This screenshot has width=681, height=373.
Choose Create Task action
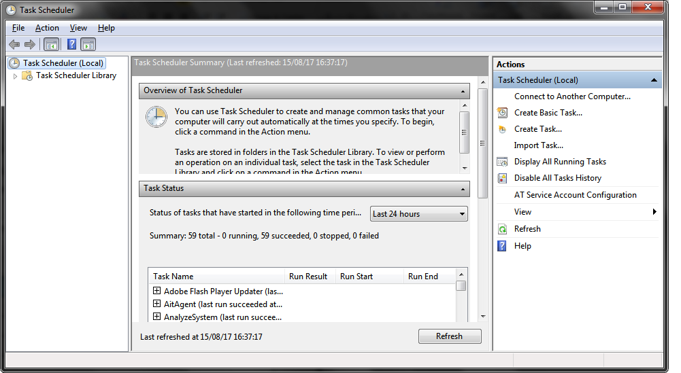[x=538, y=129]
